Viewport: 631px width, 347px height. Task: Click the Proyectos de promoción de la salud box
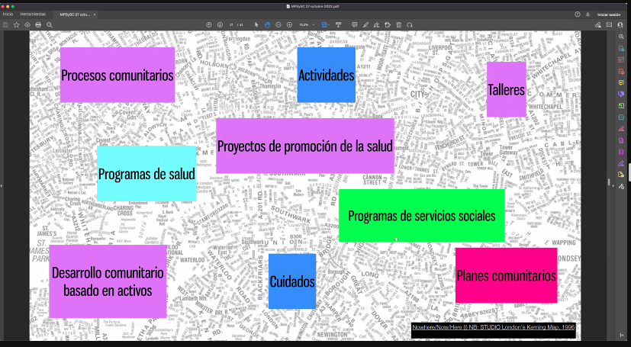point(305,146)
